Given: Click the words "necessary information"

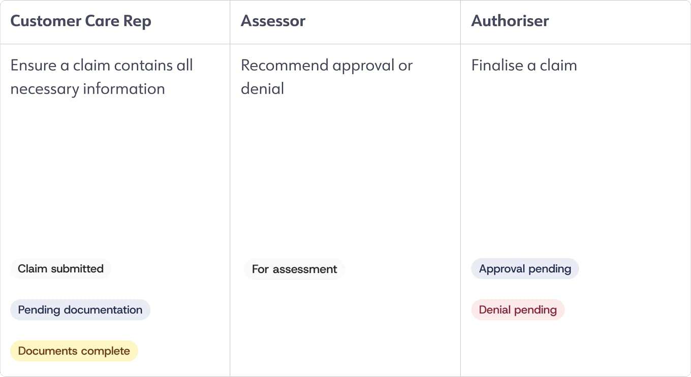Looking at the screenshot, I should pos(87,89).
